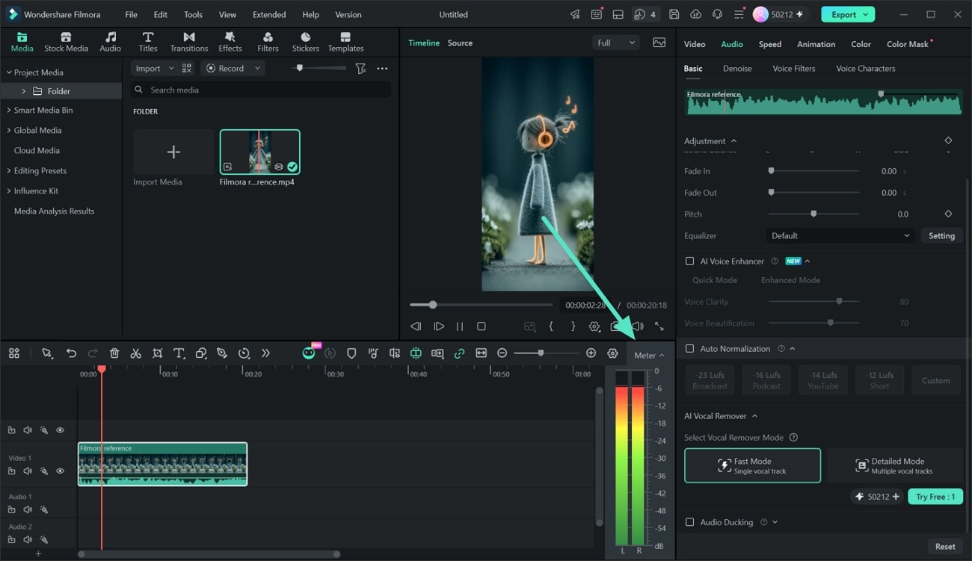Select the Crop tool in timeline toolbar

coord(158,353)
